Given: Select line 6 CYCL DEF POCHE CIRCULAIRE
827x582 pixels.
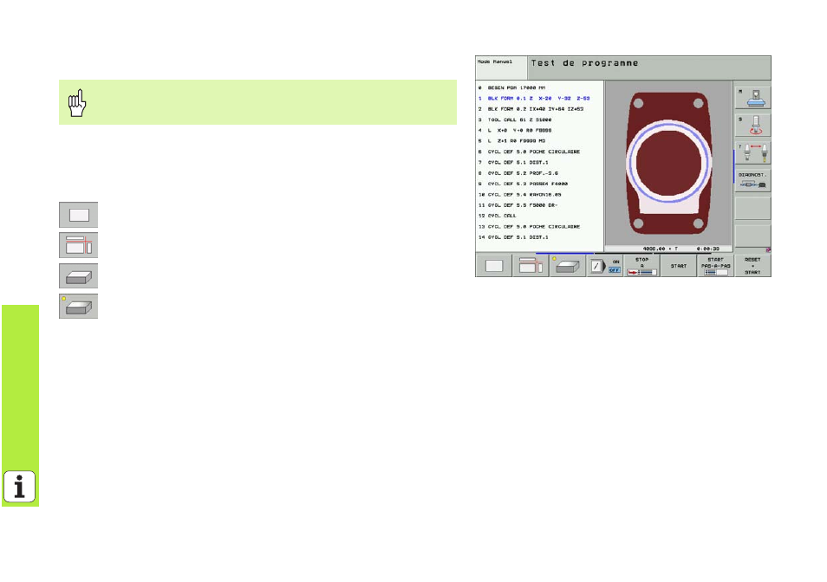Looking at the screenshot, I should (x=529, y=152).
